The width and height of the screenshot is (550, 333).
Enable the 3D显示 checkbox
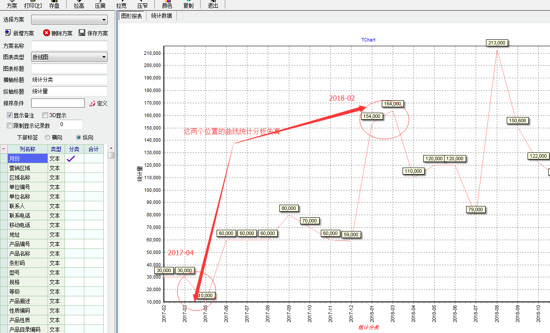pos(45,115)
